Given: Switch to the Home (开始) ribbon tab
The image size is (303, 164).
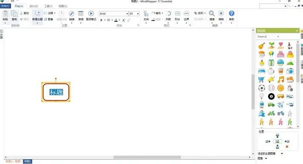Looking at the screenshot, I should click(x=19, y=6).
